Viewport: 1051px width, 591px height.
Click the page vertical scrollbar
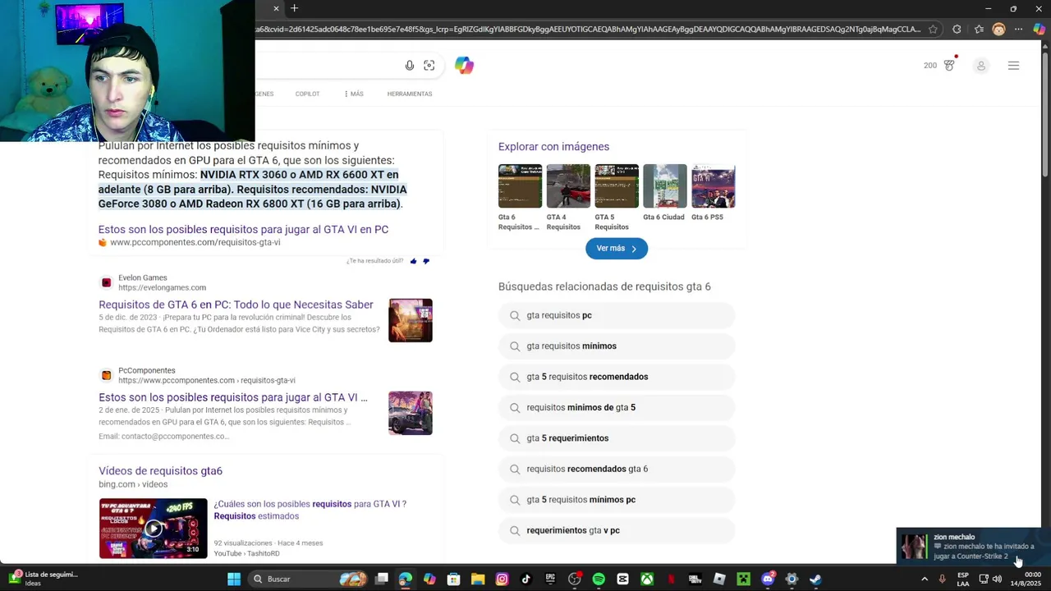[x=1045, y=115]
